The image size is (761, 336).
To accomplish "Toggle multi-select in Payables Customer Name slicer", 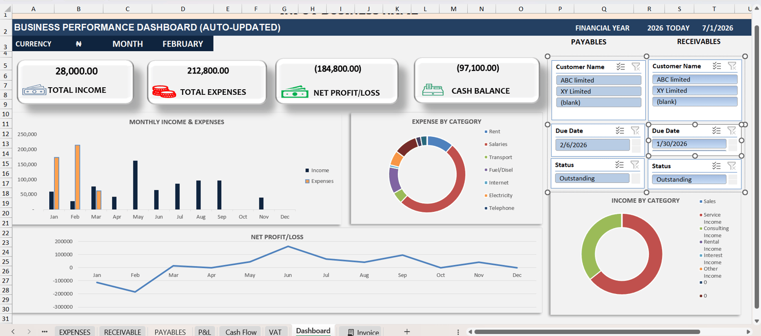I will click(x=620, y=66).
